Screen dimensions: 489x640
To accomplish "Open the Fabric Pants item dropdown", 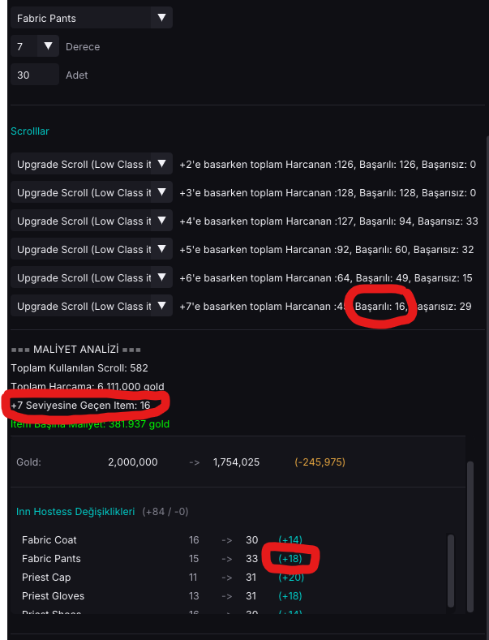I will tap(92, 18).
